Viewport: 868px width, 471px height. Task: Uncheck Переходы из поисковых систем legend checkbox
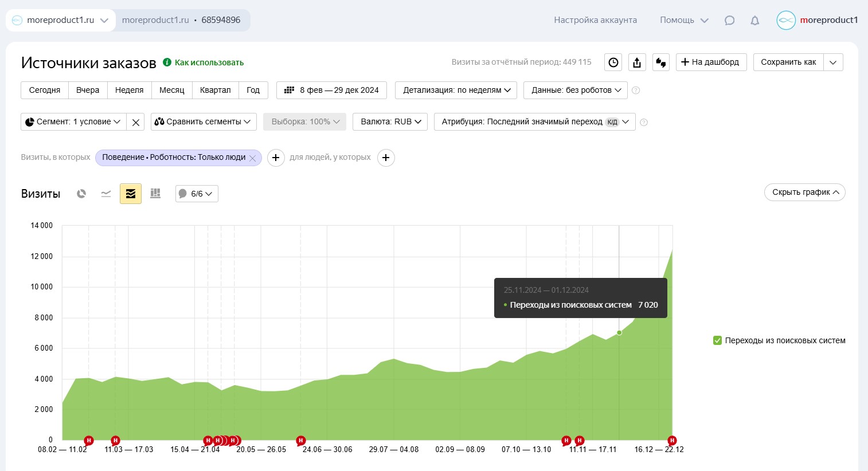717,340
